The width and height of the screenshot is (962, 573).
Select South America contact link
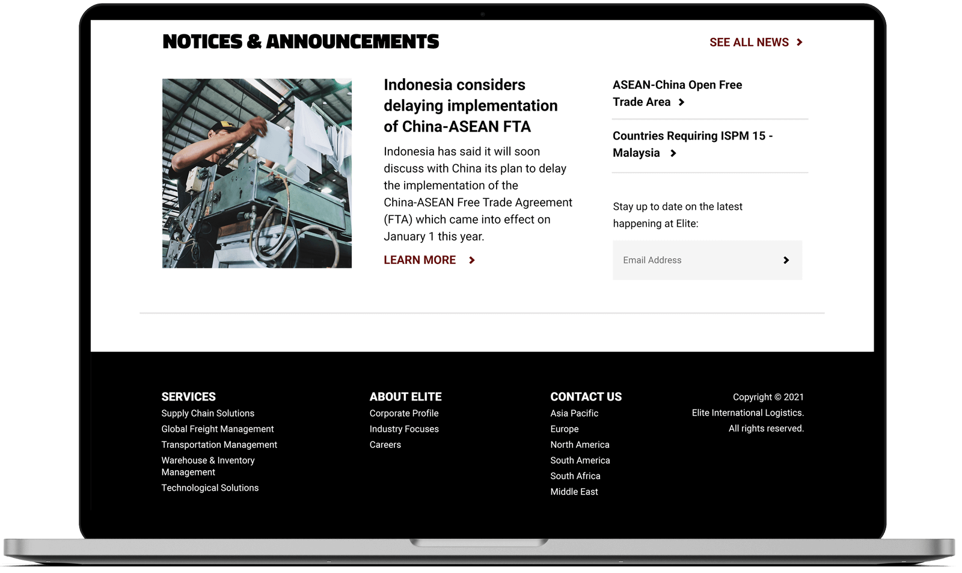580,461
